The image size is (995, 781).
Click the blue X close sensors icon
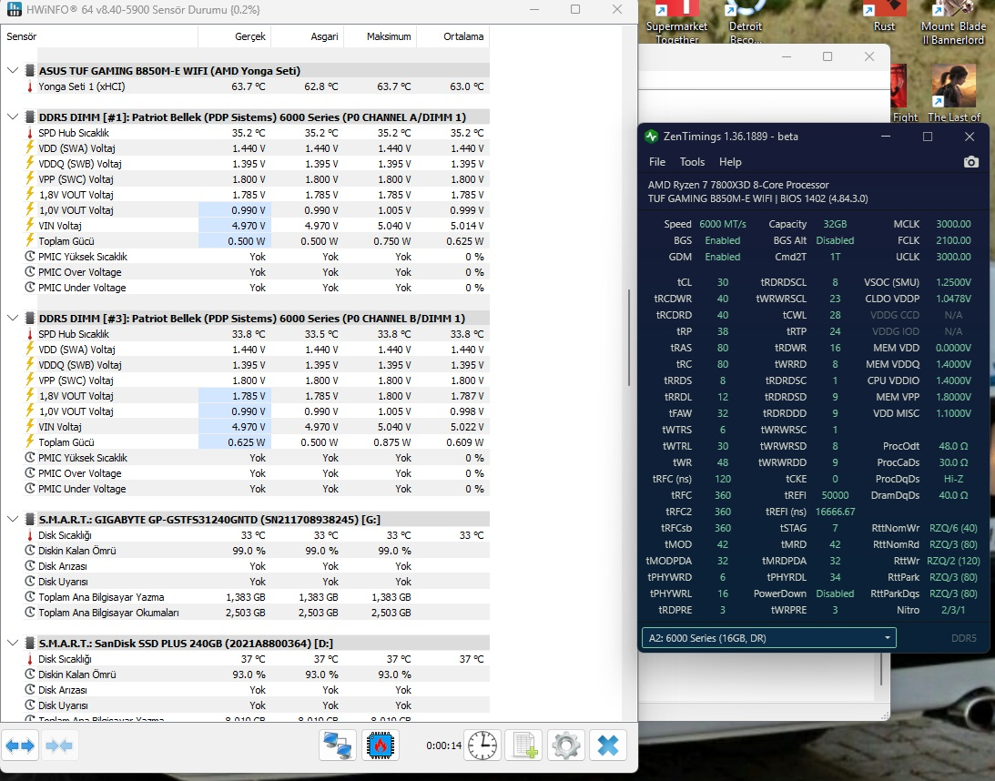(x=608, y=745)
